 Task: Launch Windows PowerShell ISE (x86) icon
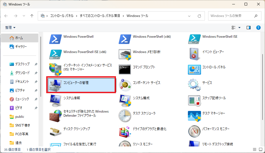click(x=56, y=54)
